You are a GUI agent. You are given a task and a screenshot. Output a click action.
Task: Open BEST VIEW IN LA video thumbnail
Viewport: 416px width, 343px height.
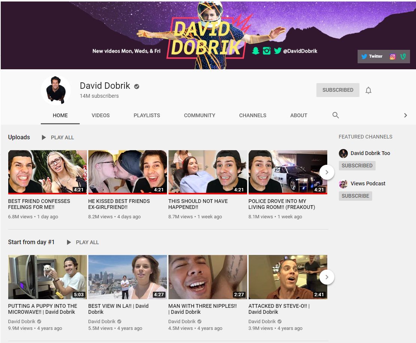pyautogui.click(x=128, y=277)
